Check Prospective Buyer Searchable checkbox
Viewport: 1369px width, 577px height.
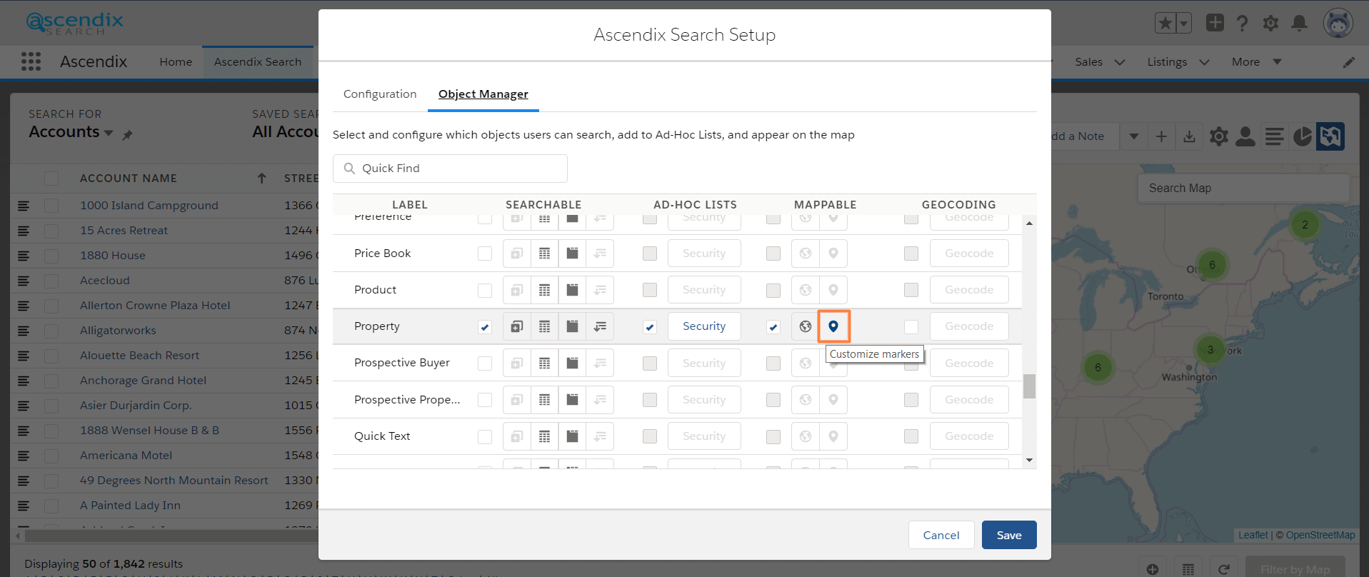(x=485, y=363)
